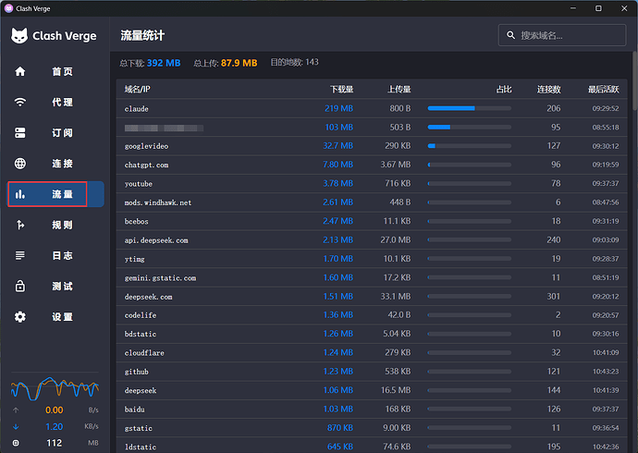Sort by the 连接数 column header
Screen dimensions: 638x453
[549, 89]
